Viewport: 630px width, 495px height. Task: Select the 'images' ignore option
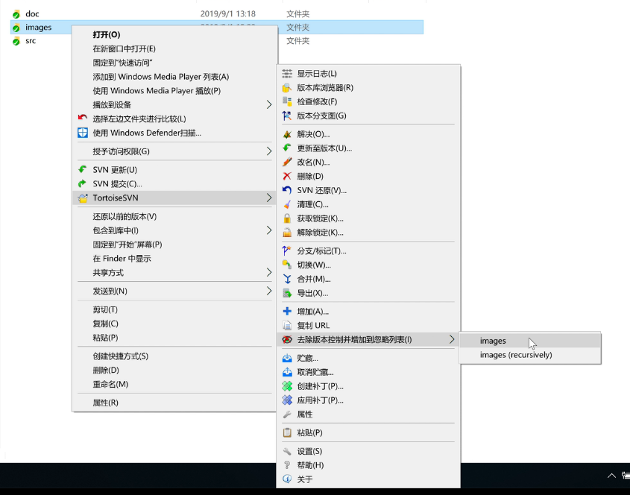[530, 341]
